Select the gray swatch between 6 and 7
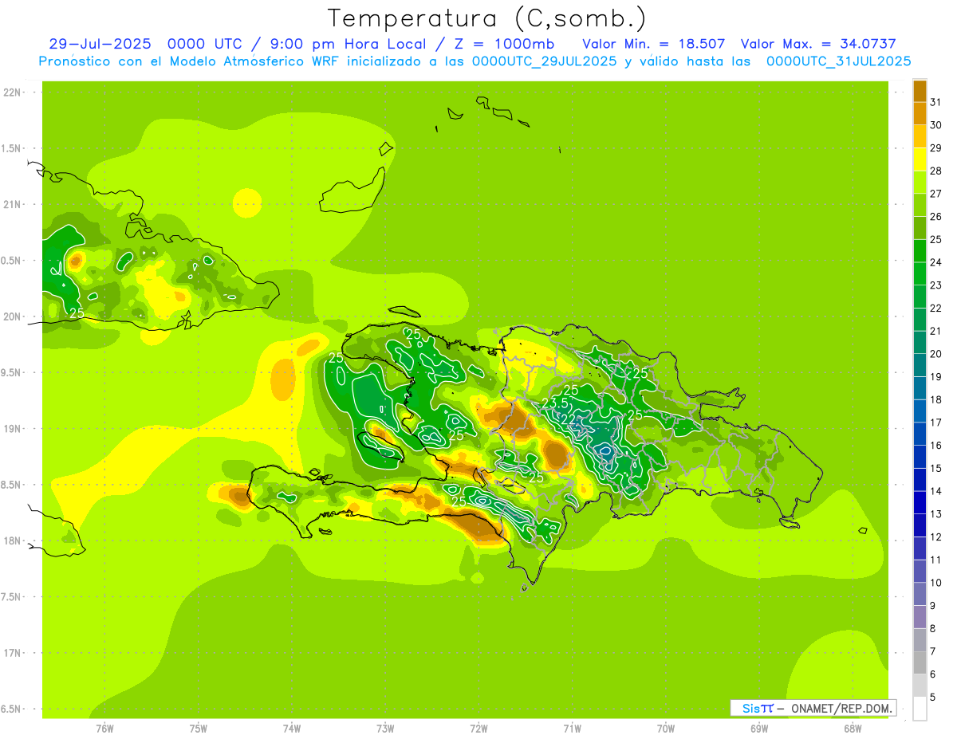The width and height of the screenshot is (957, 739). click(x=920, y=662)
